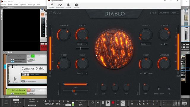Toggle the BOOST power button

point(79,26)
